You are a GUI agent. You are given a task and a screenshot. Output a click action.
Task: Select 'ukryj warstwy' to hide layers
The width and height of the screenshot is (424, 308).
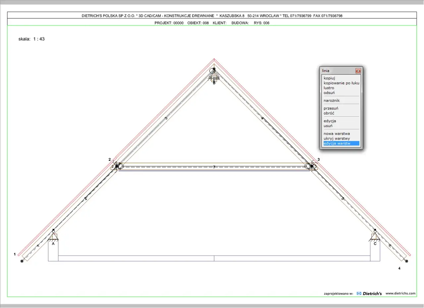[x=337, y=139]
